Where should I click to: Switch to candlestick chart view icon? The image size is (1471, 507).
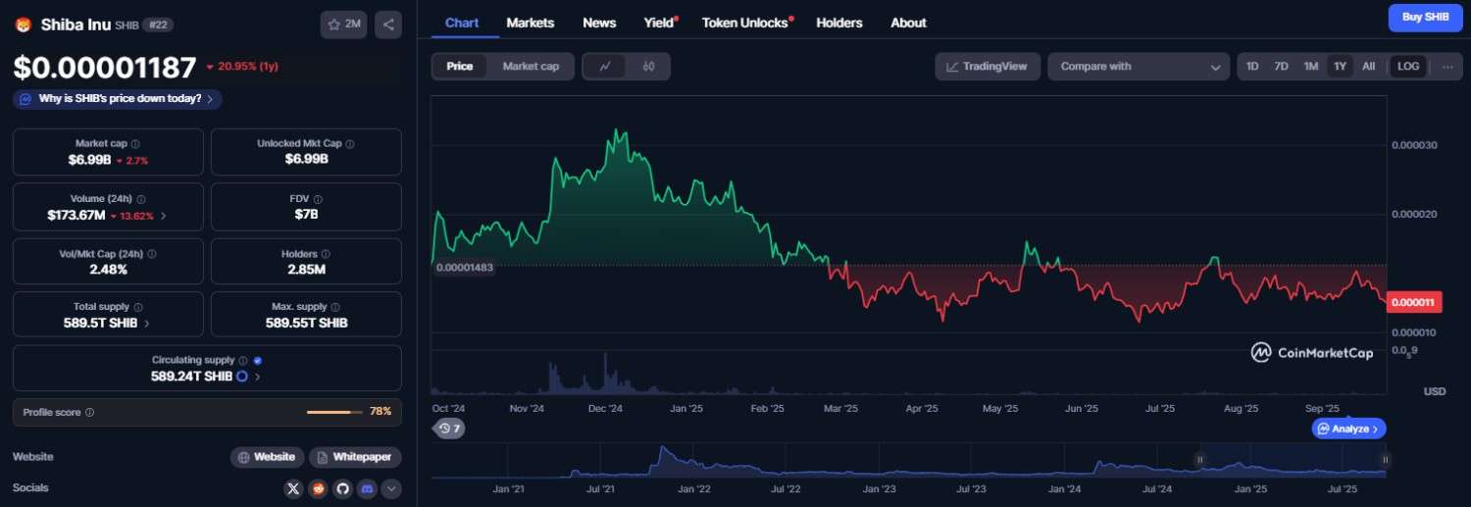648,66
